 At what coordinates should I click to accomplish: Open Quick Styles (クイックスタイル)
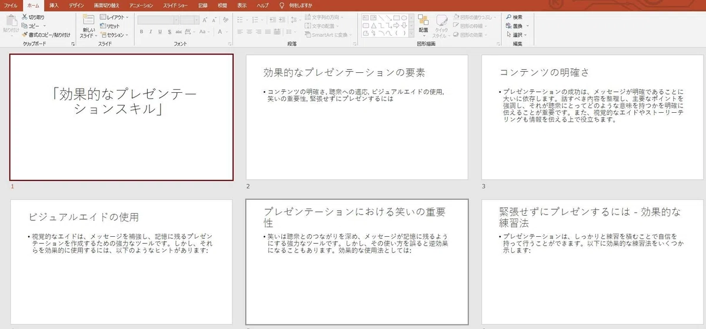click(441, 25)
